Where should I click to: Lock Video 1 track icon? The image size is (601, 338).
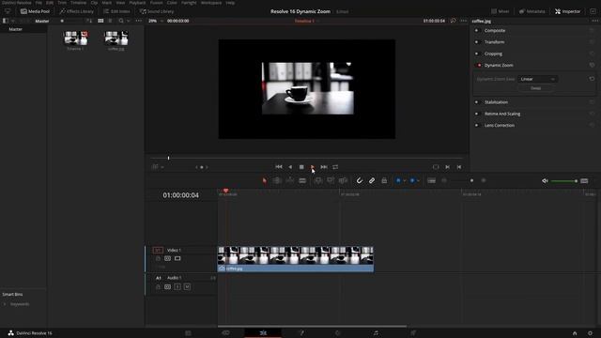coord(158,259)
